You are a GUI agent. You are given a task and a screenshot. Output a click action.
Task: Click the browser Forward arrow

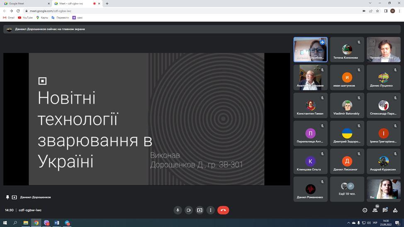point(11,11)
